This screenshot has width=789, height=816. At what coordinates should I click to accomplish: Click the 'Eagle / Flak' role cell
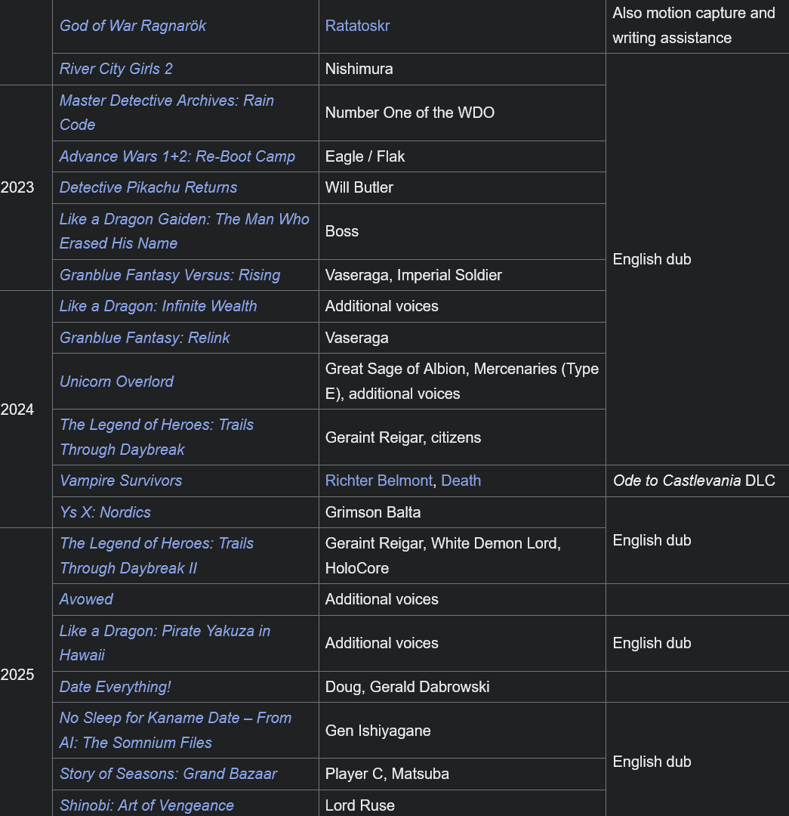(462, 156)
